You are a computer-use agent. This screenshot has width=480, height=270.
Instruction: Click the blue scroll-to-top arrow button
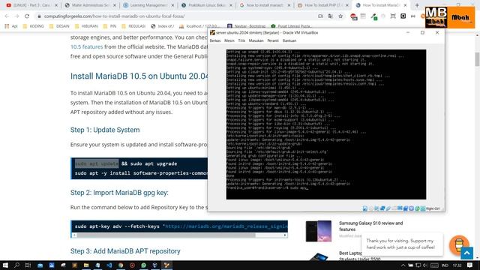[466, 253]
